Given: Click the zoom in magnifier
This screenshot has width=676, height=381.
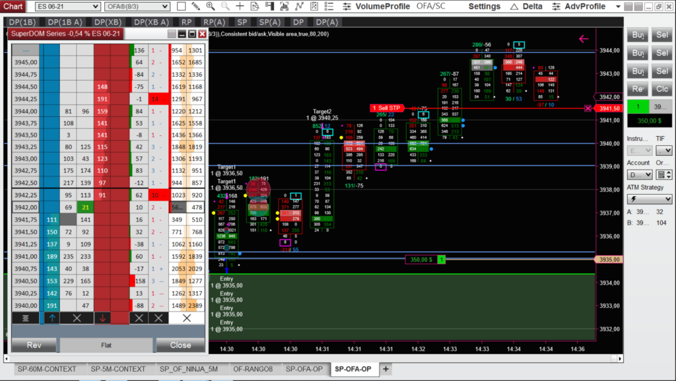Looking at the screenshot, I should 211,6.
